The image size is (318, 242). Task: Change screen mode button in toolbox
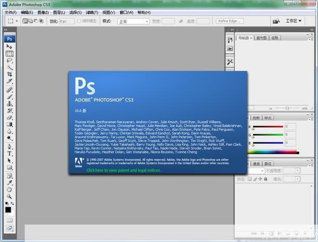point(9,228)
